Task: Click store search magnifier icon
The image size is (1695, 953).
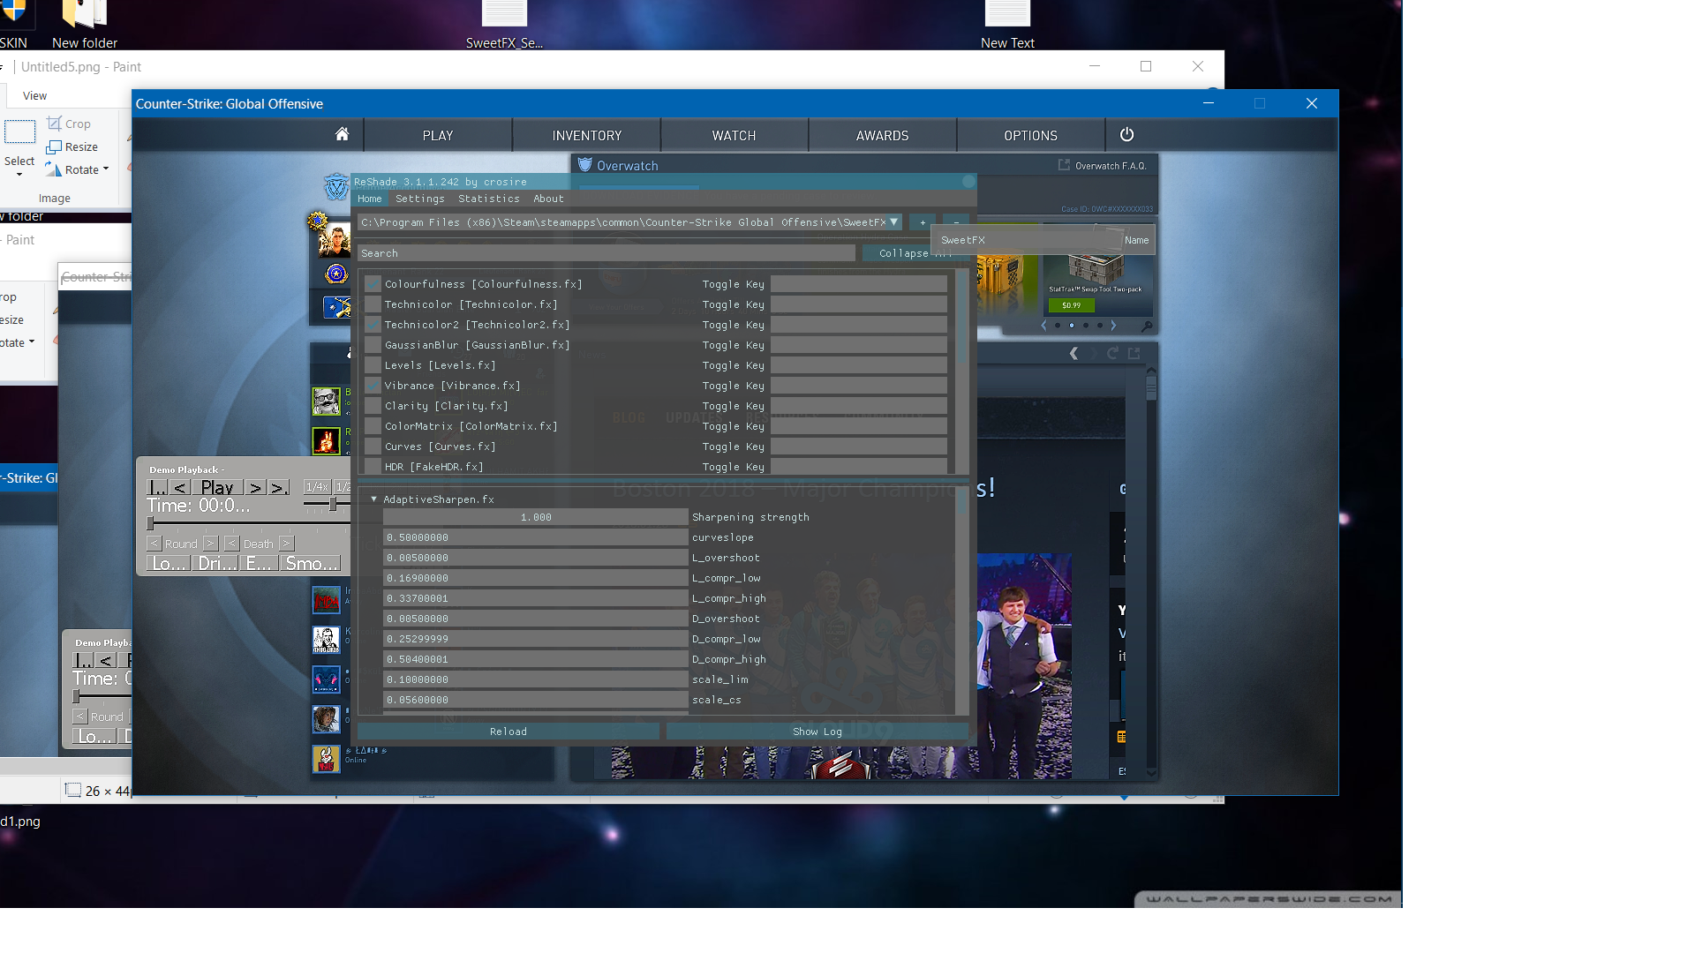Action: pyautogui.click(x=1146, y=326)
